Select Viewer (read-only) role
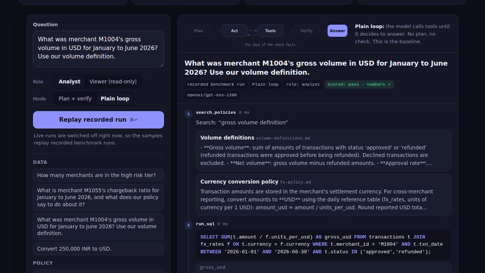Screen dimensions: 485x273 (x=113, y=81)
